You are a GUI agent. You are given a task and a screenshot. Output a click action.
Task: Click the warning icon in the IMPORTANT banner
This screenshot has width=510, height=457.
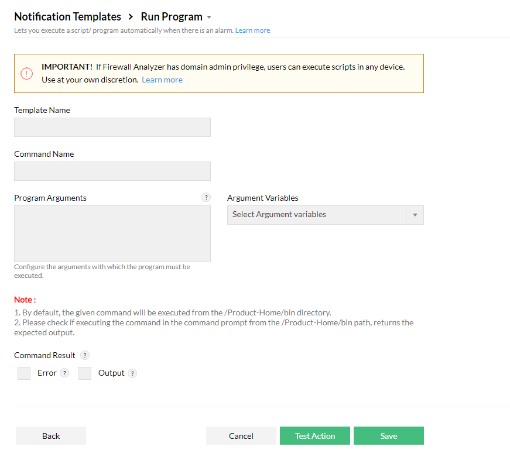click(x=26, y=73)
